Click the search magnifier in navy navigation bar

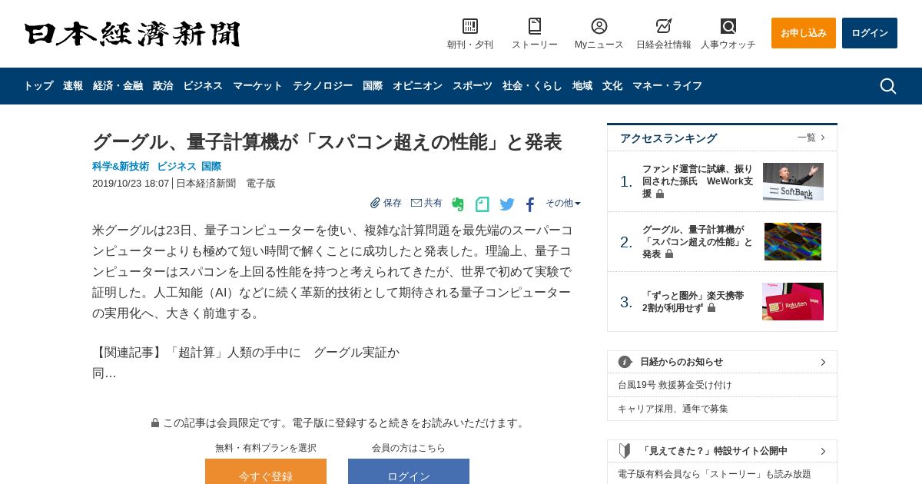[x=888, y=86]
